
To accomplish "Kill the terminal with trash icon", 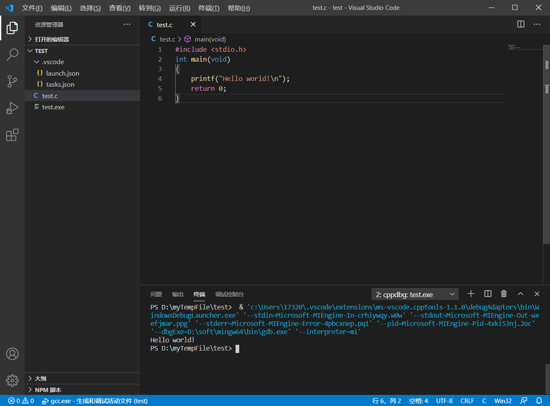I will pyautogui.click(x=504, y=294).
